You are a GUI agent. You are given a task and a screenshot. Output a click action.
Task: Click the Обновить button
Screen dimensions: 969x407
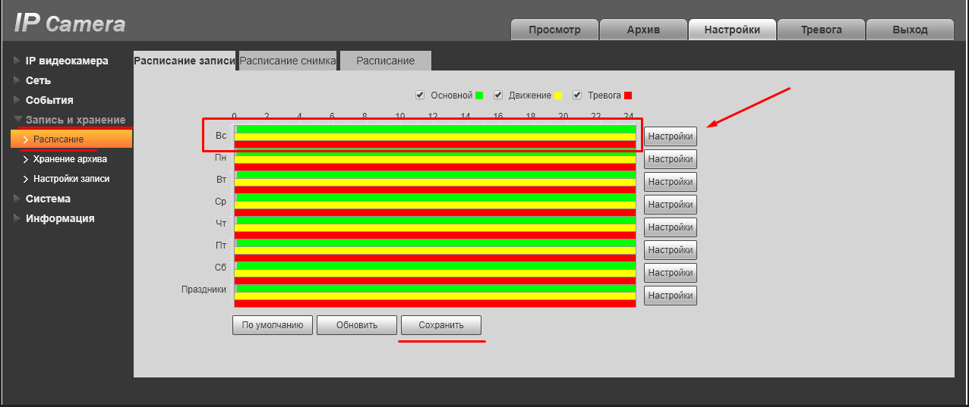click(357, 325)
